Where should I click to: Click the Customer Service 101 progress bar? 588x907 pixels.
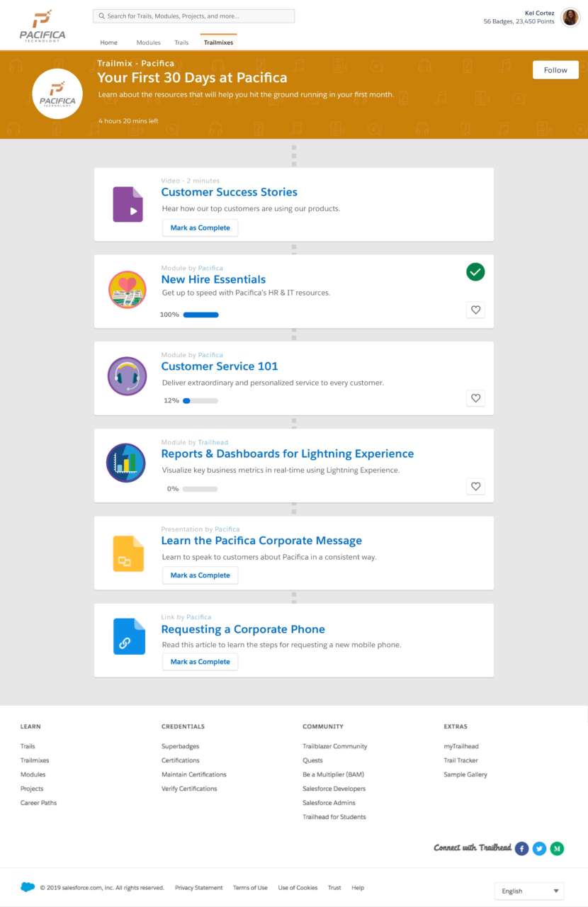coord(200,401)
